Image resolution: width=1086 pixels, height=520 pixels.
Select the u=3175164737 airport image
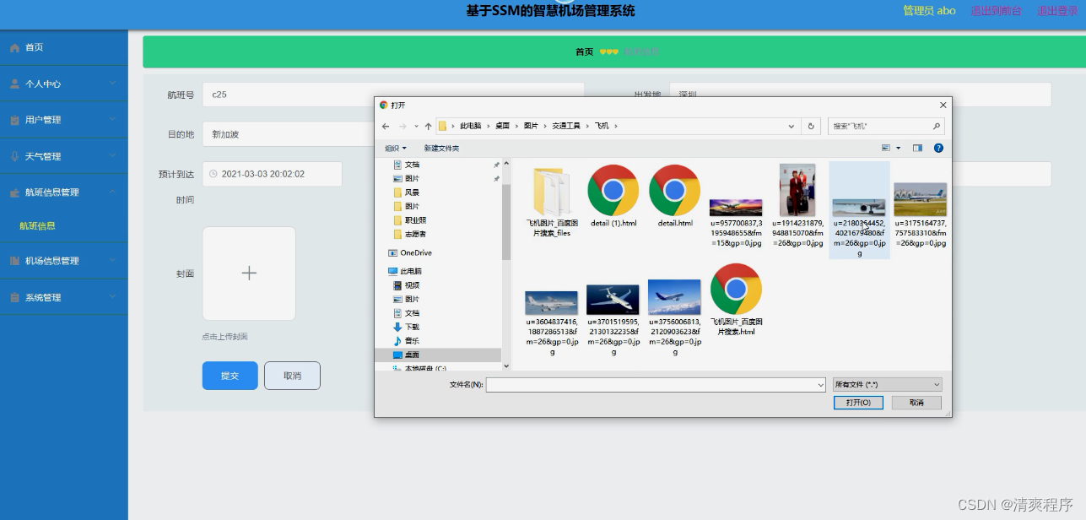pos(921,215)
